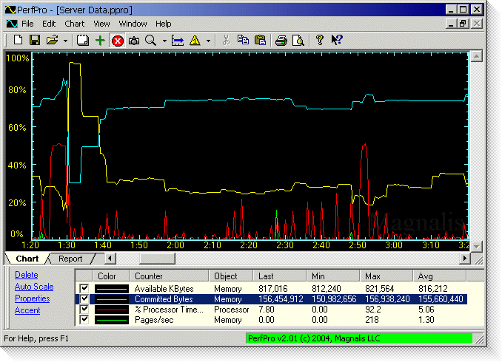502x362 pixels.
Task: Click the yellow question mark Help icon
Action: coord(320,40)
